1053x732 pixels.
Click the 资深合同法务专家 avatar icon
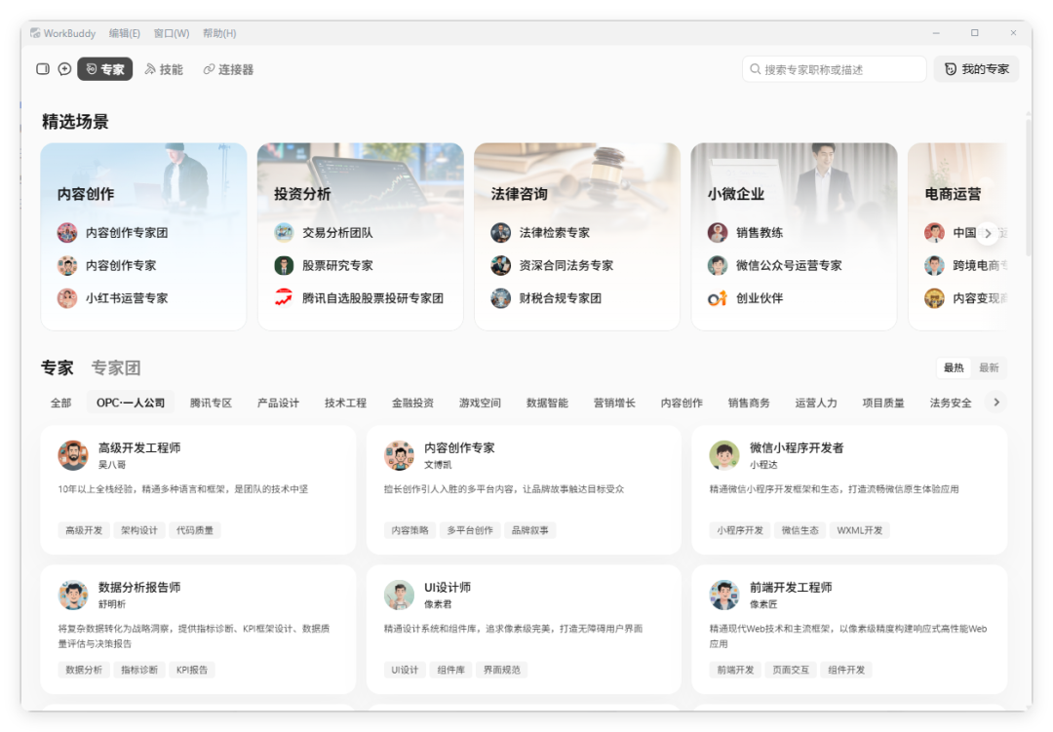501,265
